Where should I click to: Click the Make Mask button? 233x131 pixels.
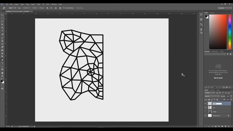(35, 8)
